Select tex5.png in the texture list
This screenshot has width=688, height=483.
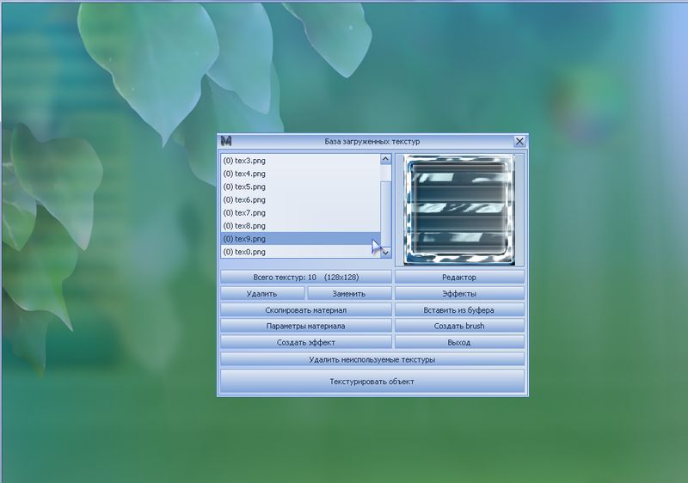[244, 186]
